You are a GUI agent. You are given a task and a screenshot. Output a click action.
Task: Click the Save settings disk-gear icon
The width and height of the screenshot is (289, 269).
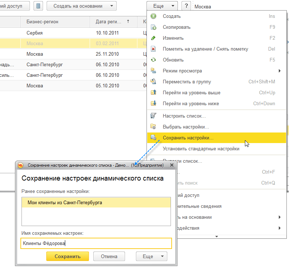pyautogui.click(x=153, y=138)
